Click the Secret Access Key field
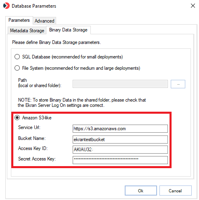 (x=120, y=160)
